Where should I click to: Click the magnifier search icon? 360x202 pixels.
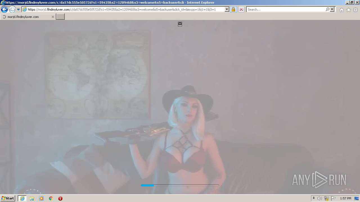(x=327, y=10)
